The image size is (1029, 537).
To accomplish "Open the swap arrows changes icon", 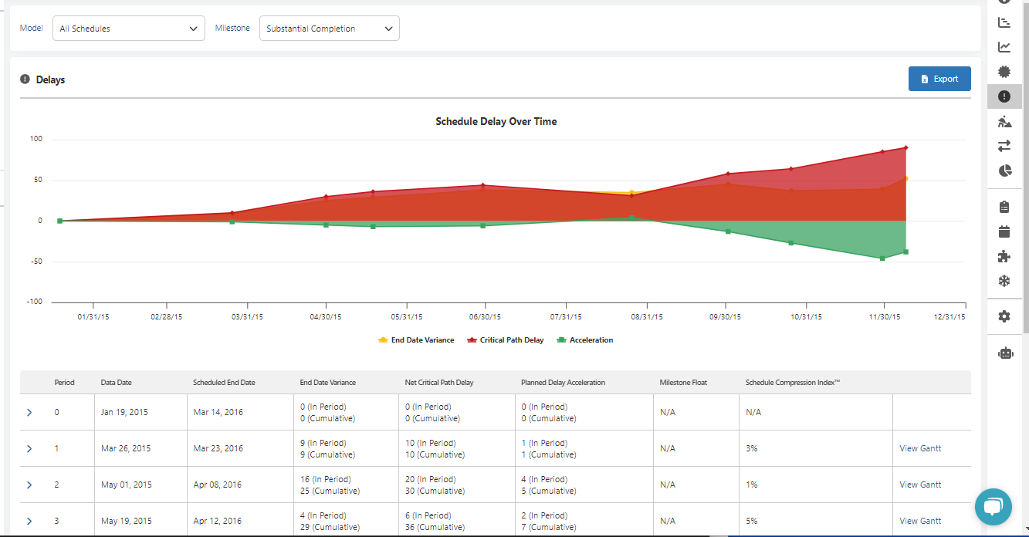I will click(x=1004, y=145).
